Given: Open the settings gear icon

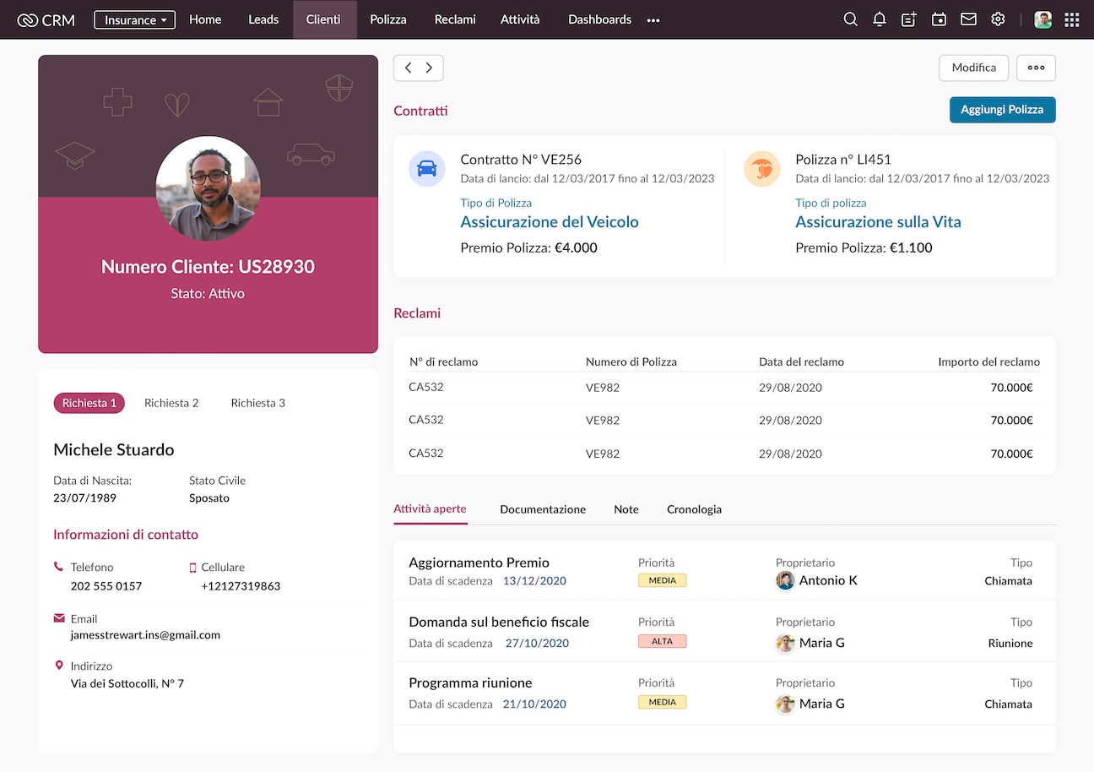Looking at the screenshot, I should pos(998,19).
